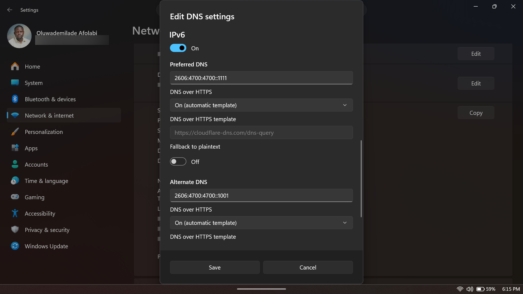Open Windows Update settings
The width and height of the screenshot is (523, 294).
tap(46, 246)
